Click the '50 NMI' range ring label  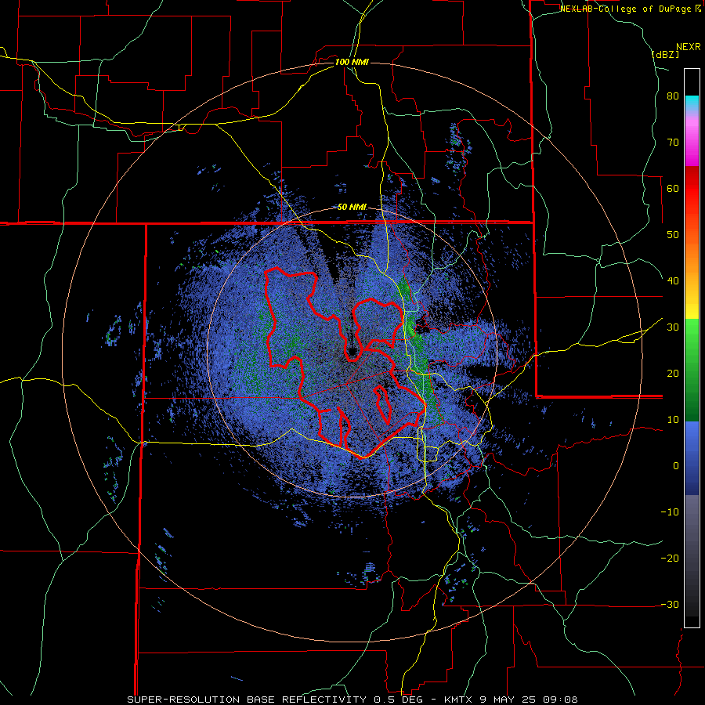click(352, 208)
